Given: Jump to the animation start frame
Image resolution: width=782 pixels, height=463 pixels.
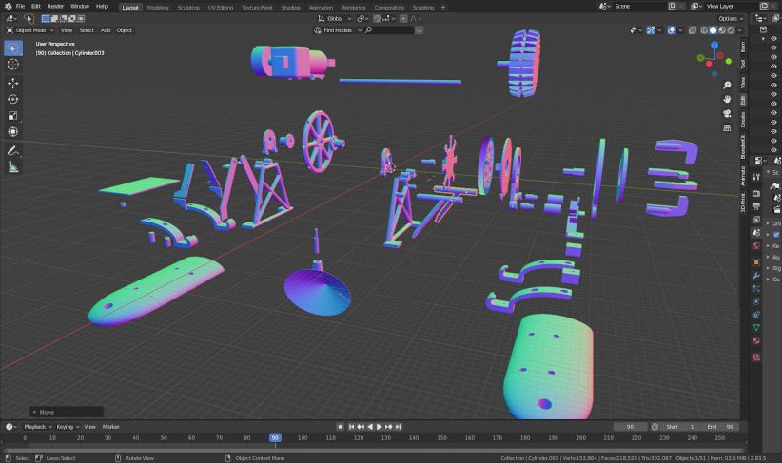Looking at the screenshot, I should tap(351, 427).
